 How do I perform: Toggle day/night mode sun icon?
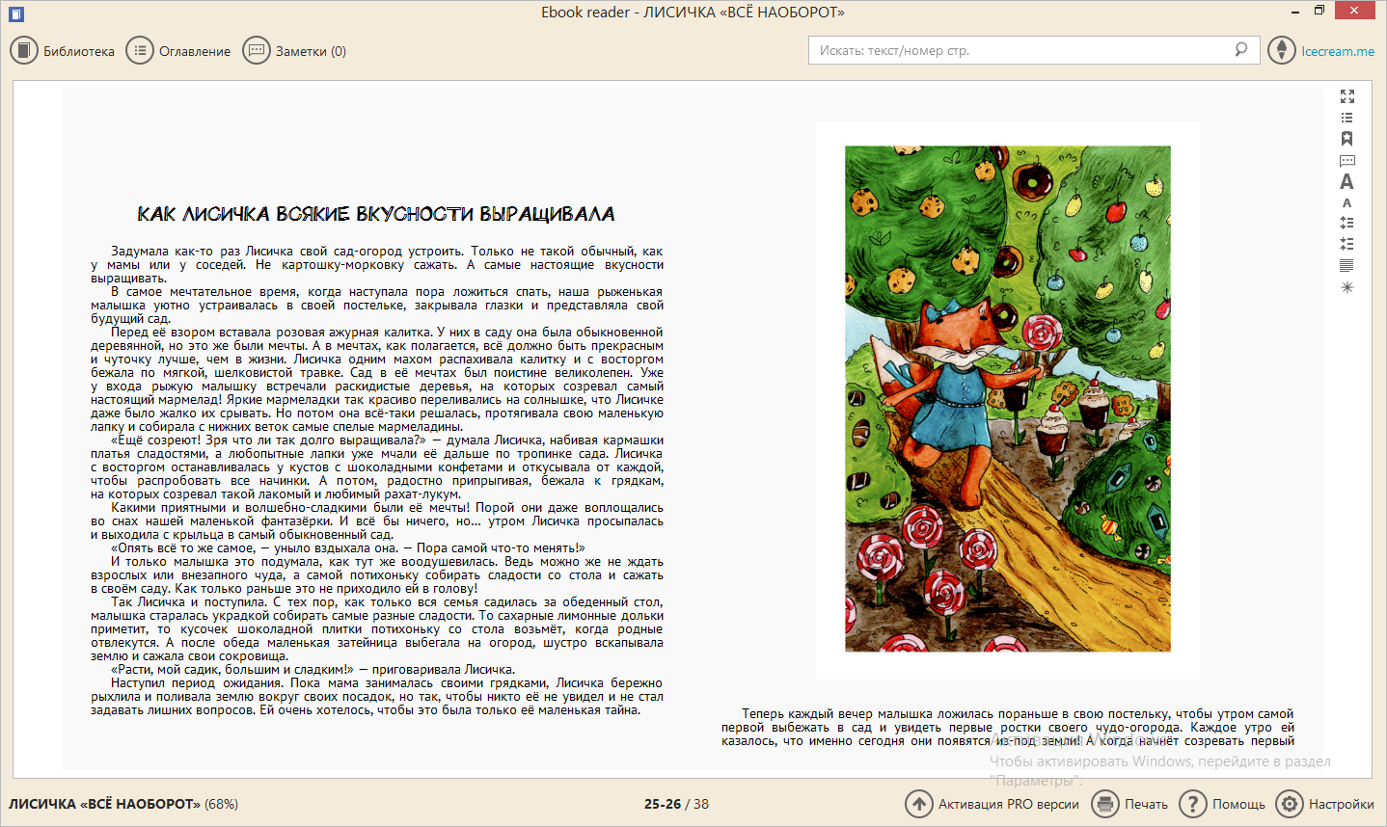(1346, 287)
